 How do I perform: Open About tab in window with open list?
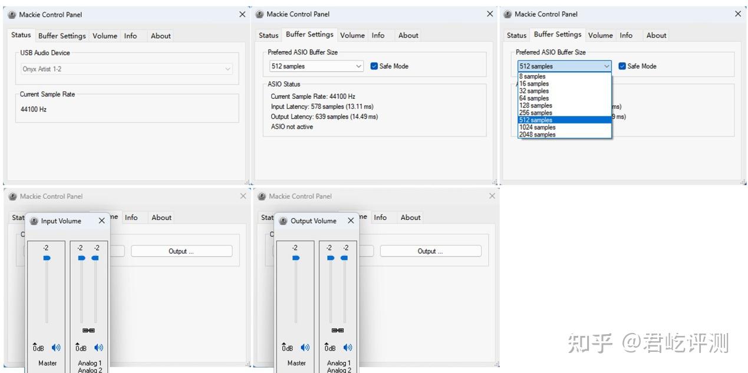(x=657, y=35)
